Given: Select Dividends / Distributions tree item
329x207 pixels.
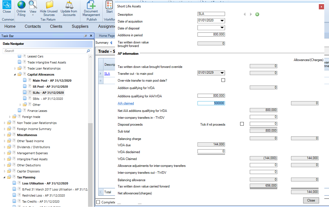Looking at the screenshot, I should pos(33,147).
